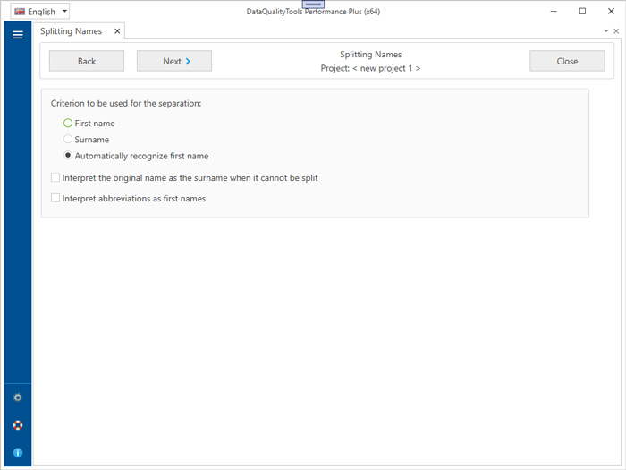Close the document panel via right-side X
The height and width of the screenshot is (470, 626).
coord(616,31)
